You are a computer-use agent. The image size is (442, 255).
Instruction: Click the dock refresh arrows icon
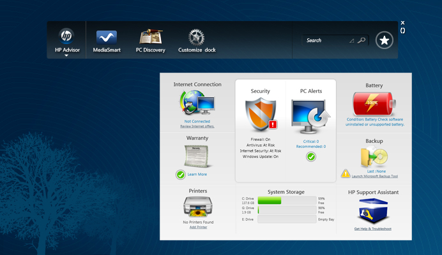point(403,31)
